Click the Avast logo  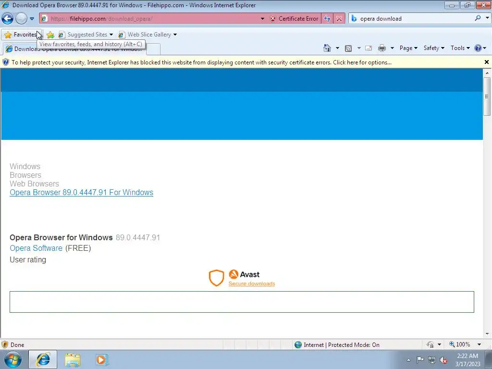[x=244, y=274]
